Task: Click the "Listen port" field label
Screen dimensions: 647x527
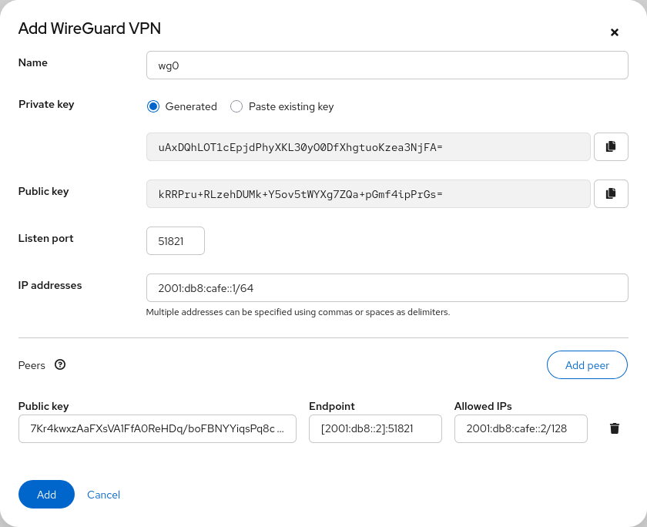Action: pos(46,238)
